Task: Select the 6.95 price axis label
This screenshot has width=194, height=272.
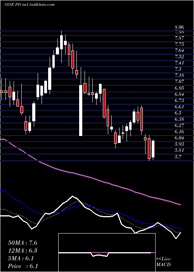Action: [x=179, y=88]
